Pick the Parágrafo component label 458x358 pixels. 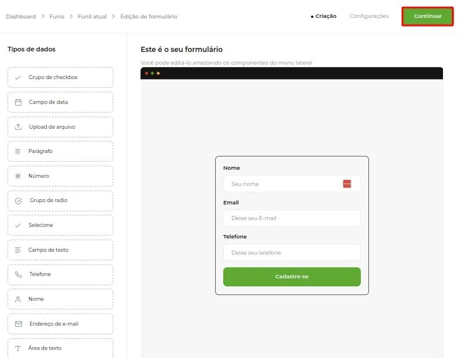[x=40, y=151]
